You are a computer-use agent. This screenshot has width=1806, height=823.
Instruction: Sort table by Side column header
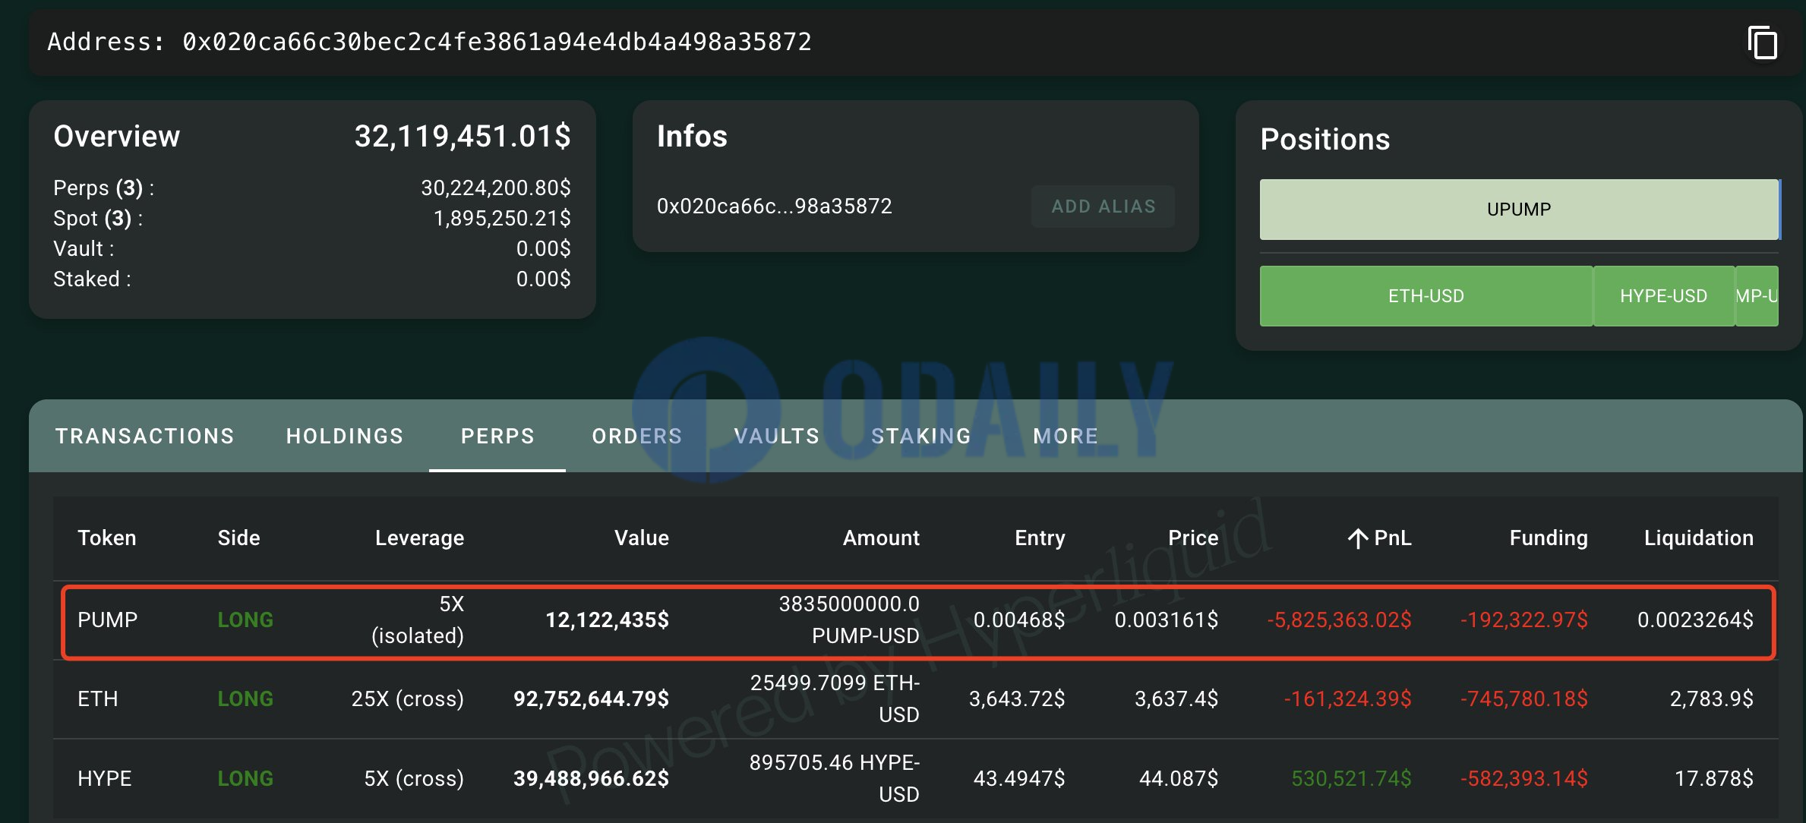click(238, 538)
